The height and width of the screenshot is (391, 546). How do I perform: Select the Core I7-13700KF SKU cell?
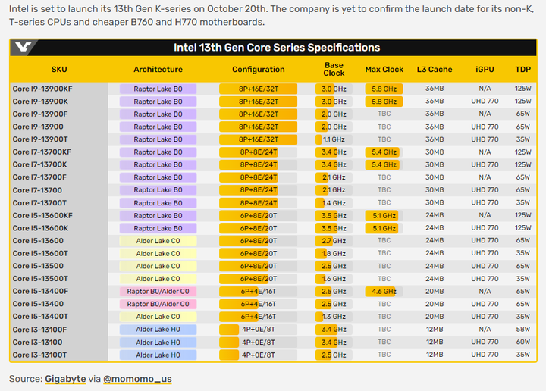tap(59, 152)
